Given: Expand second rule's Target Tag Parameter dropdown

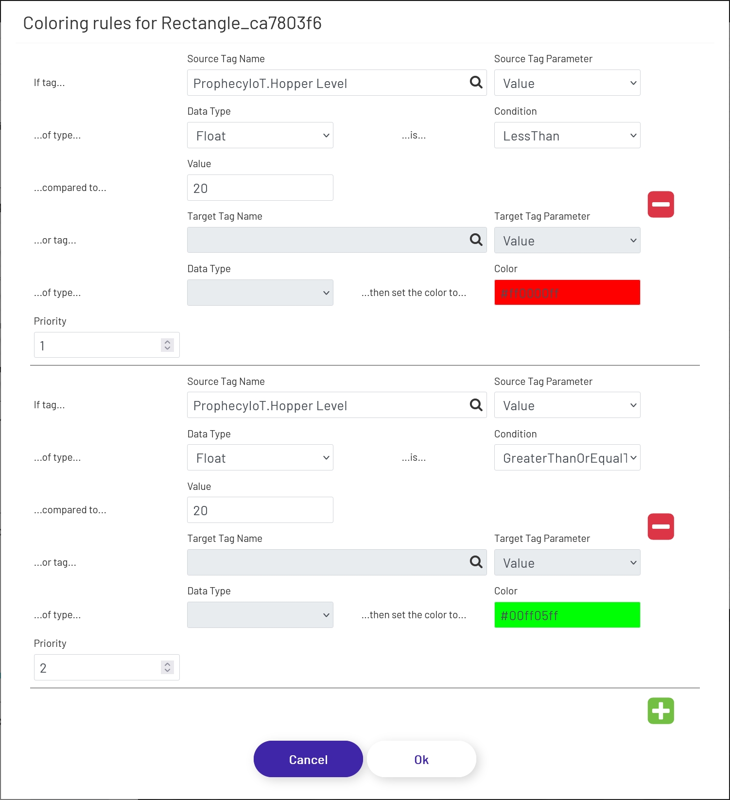Looking at the screenshot, I should 567,563.
